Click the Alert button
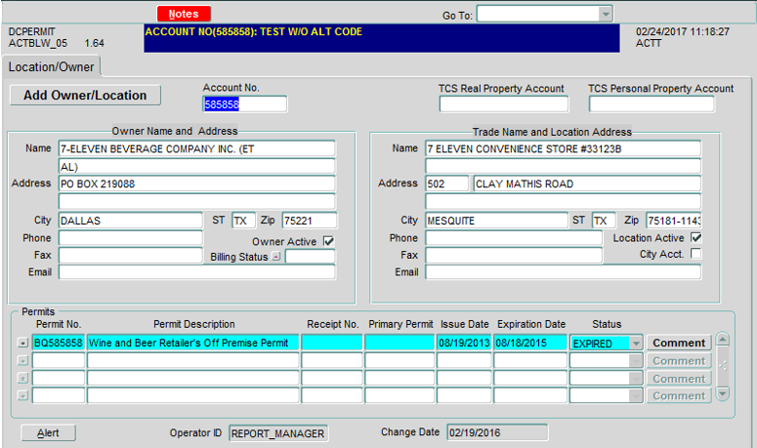 tap(48, 432)
